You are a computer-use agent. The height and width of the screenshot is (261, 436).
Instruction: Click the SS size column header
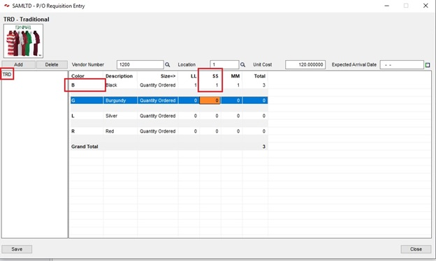pos(215,76)
